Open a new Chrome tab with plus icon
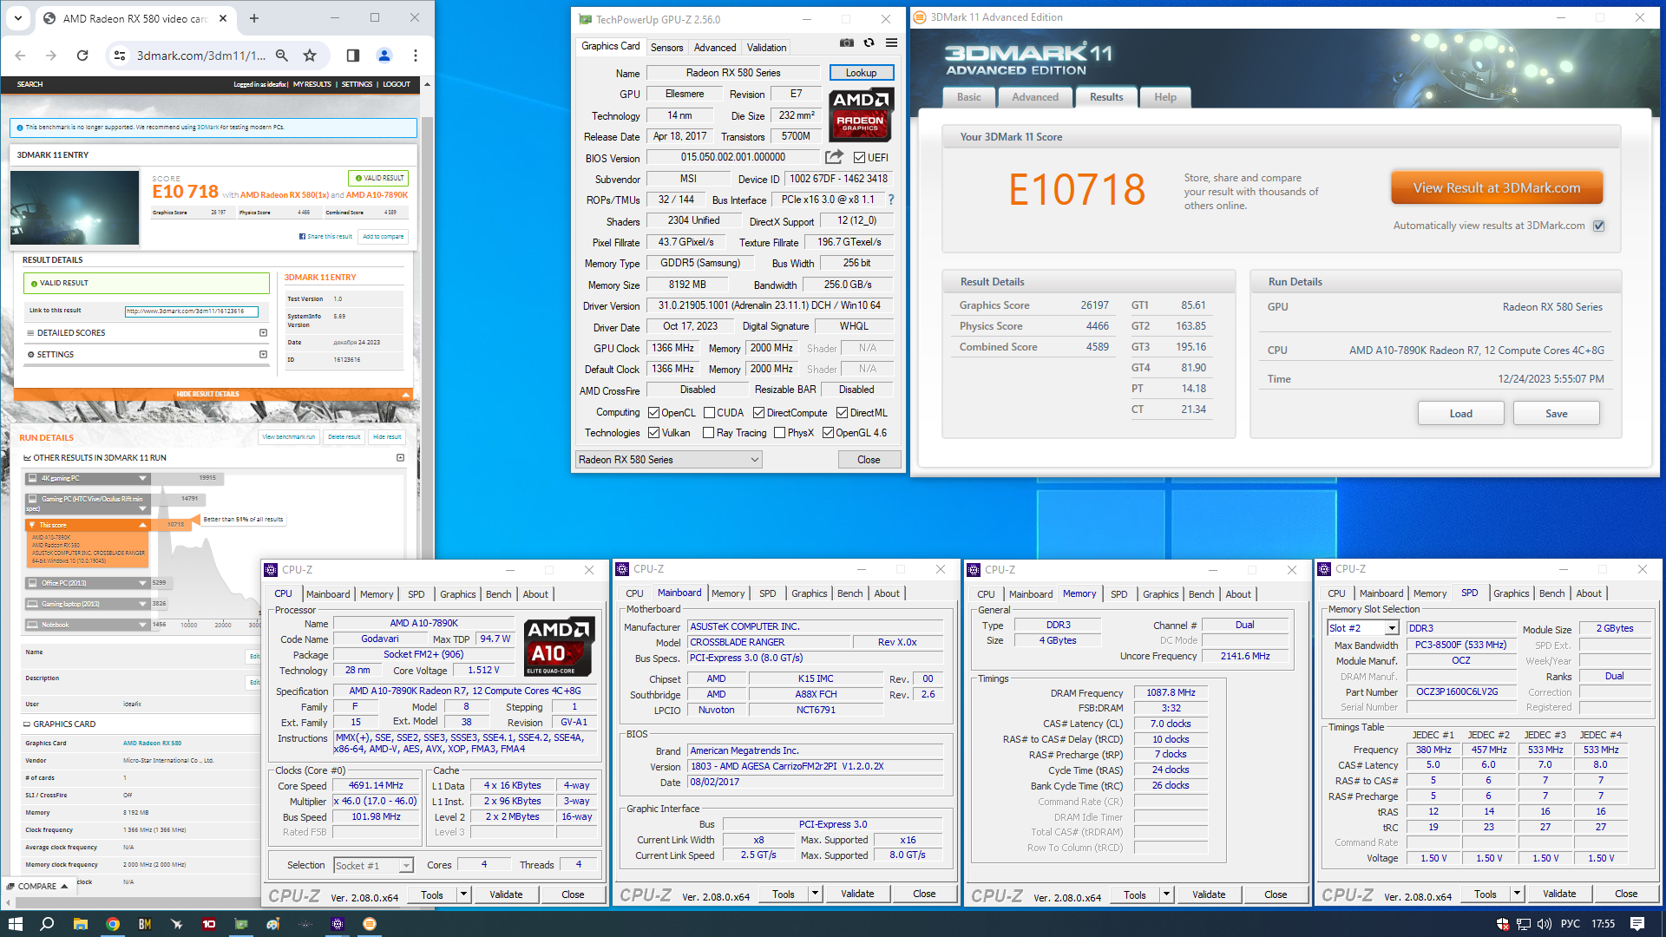Viewport: 1666px width, 937px height. click(x=254, y=18)
